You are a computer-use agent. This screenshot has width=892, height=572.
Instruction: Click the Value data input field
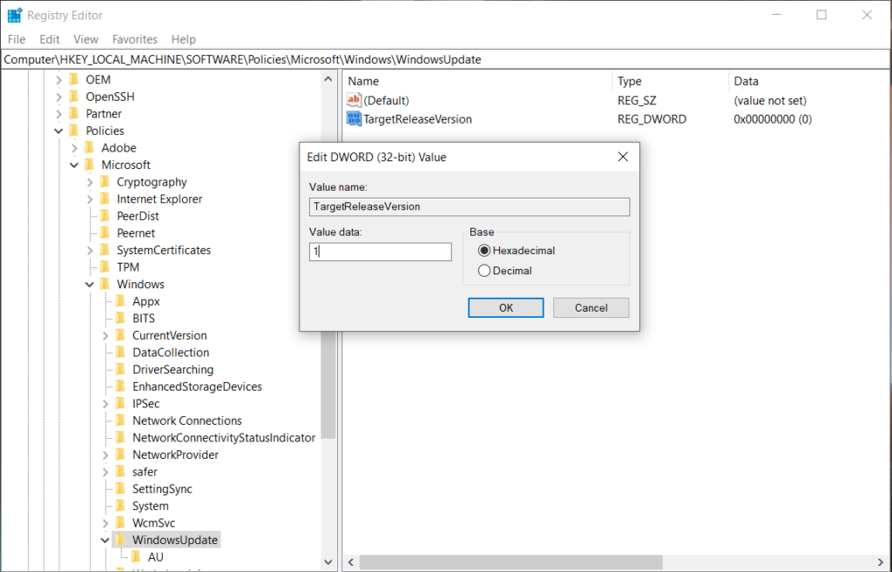380,252
